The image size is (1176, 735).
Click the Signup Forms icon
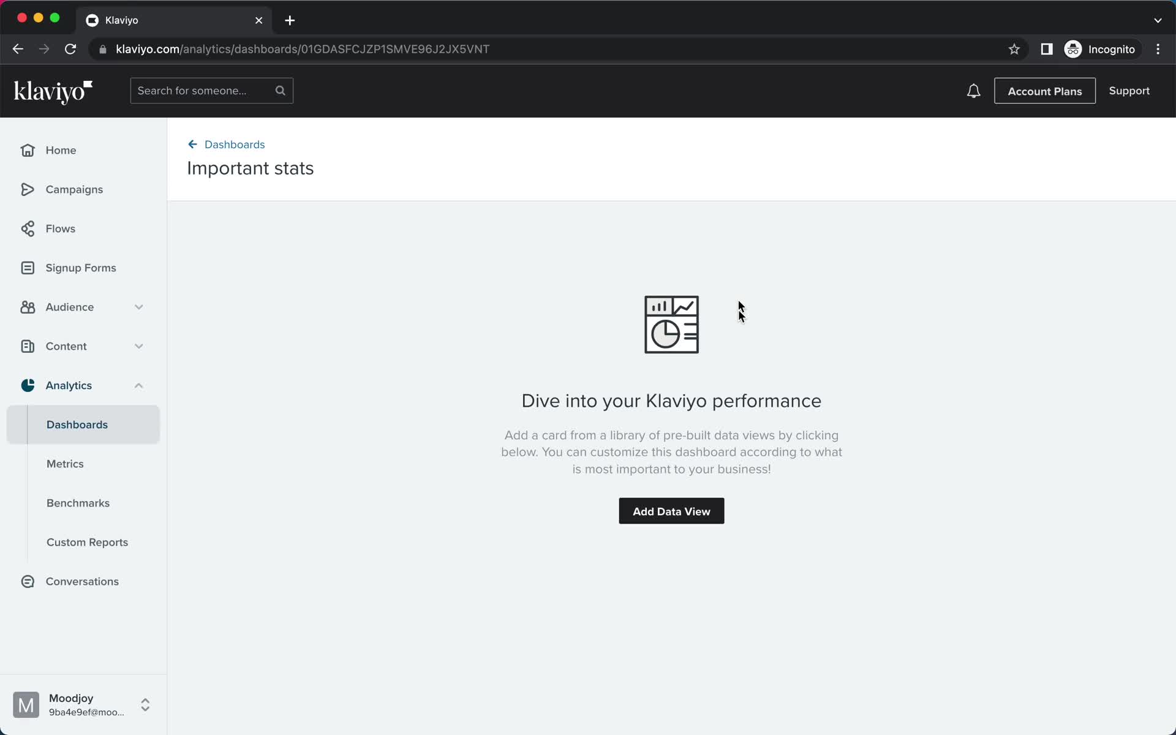tap(28, 268)
